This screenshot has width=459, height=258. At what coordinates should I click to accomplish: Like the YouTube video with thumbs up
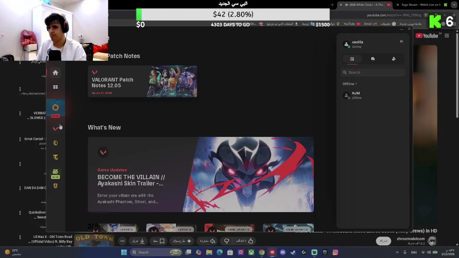click(245, 241)
